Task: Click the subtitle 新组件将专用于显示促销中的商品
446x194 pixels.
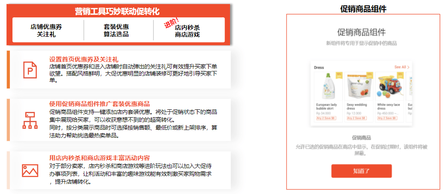Action: click(361, 43)
